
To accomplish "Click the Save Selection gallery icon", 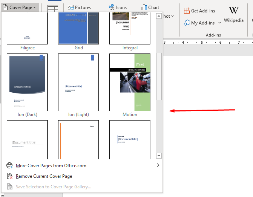I will 10,186.
